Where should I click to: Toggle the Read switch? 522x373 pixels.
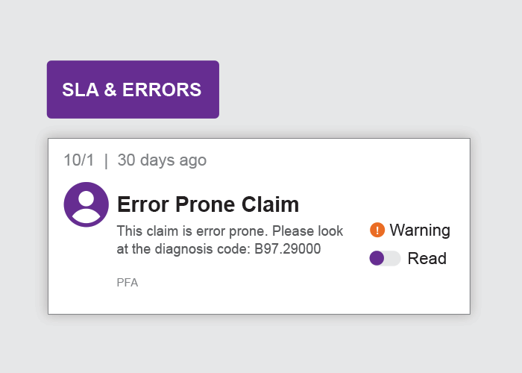385,258
